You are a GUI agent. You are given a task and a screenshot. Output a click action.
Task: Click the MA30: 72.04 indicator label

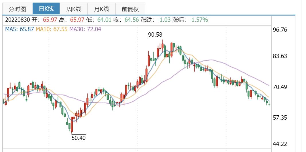tap(85, 29)
